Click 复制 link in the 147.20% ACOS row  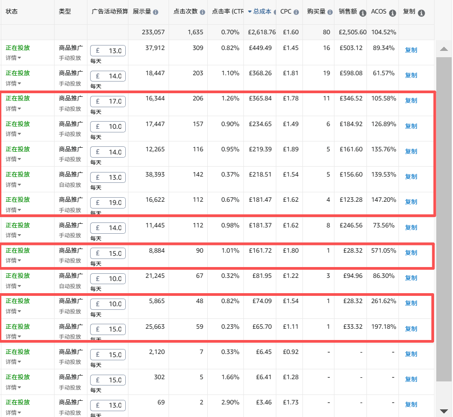coord(411,202)
